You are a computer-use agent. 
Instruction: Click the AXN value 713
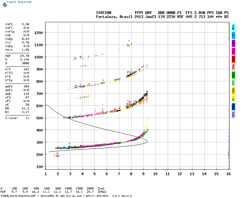coord(202,17)
